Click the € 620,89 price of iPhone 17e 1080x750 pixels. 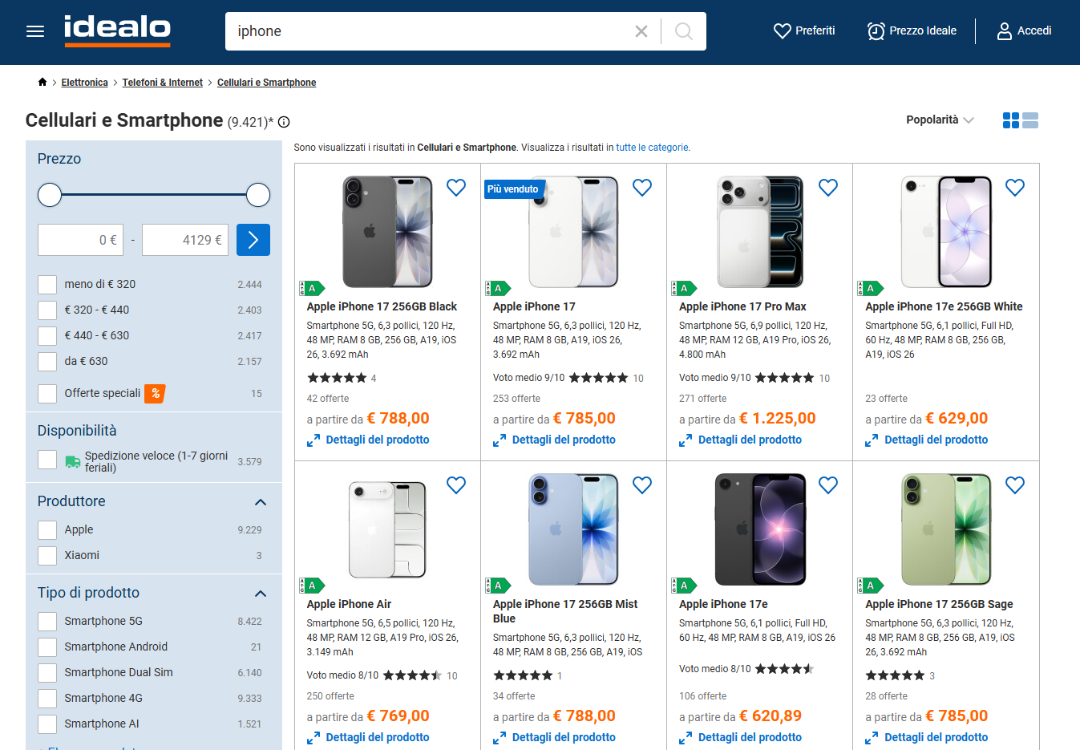coord(770,716)
